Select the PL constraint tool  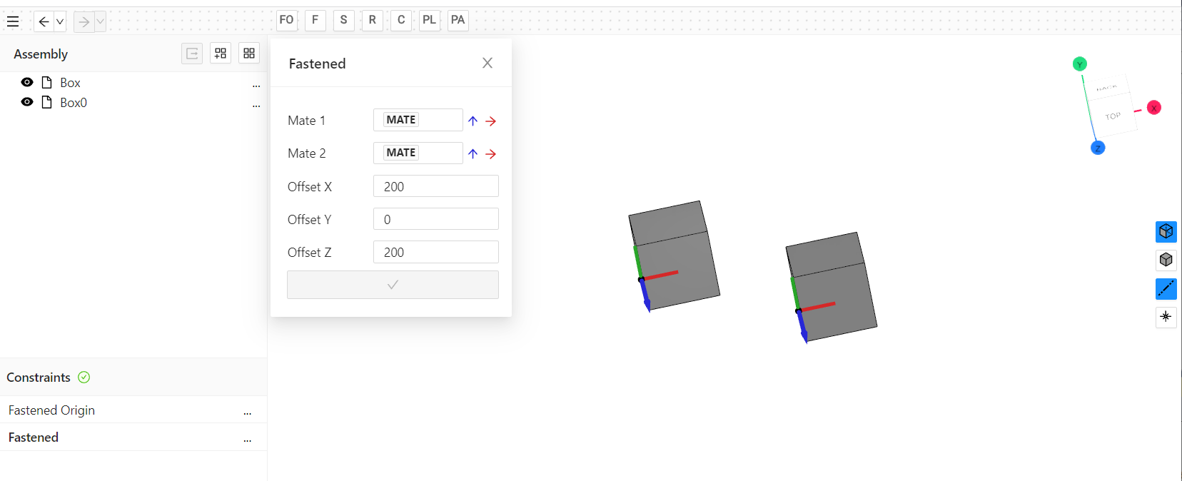point(429,20)
